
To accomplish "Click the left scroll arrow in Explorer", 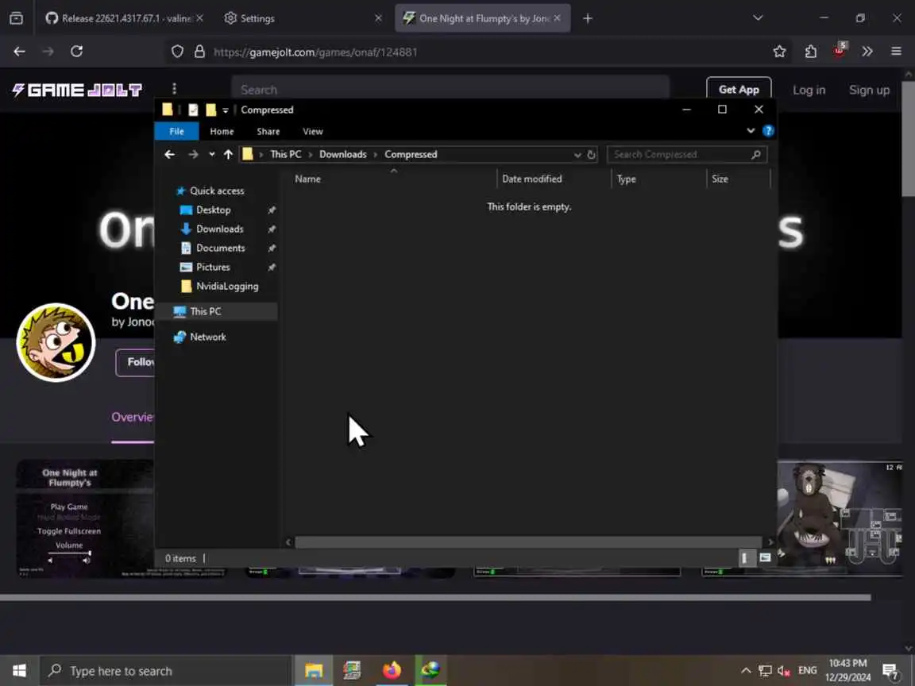I will click(288, 542).
